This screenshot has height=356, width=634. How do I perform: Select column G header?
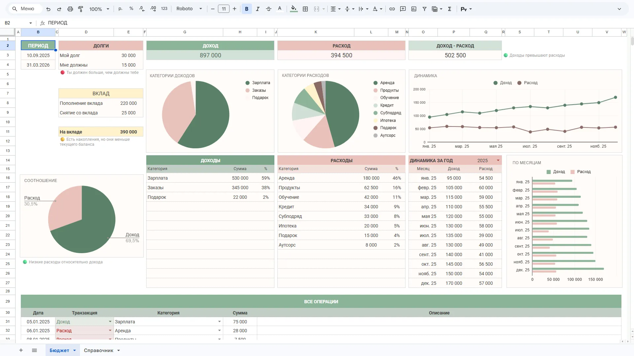(x=185, y=32)
